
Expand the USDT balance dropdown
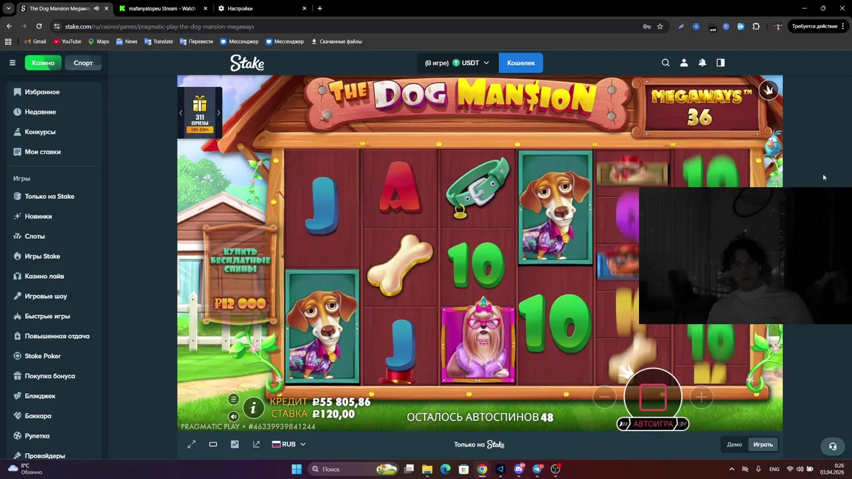pyautogui.click(x=457, y=63)
